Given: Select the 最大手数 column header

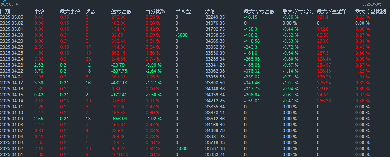Looking at the screenshot, I should (70, 11).
